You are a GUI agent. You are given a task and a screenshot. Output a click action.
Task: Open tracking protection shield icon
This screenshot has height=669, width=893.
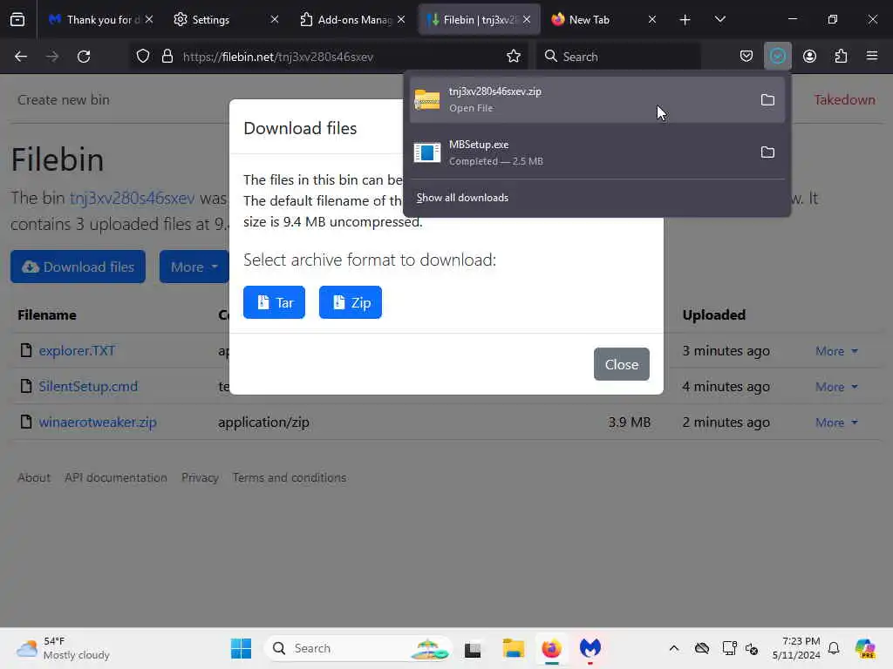coord(143,57)
